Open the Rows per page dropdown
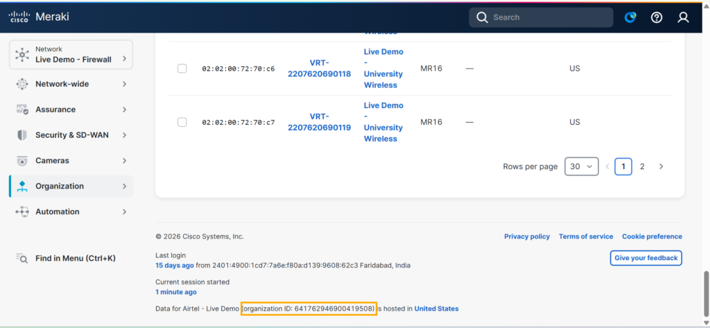This screenshot has width=710, height=328. tap(582, 166)
